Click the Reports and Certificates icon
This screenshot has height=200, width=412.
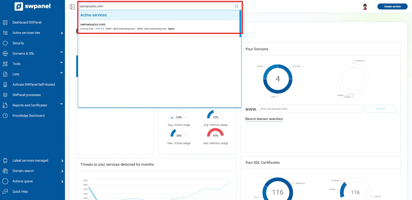(x=5, y=105)
